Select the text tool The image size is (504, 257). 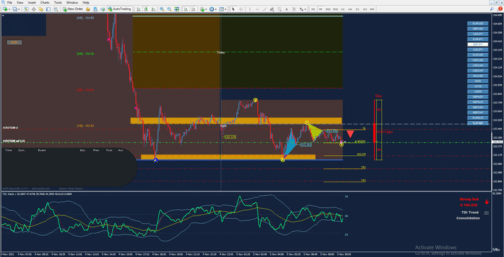287,9
